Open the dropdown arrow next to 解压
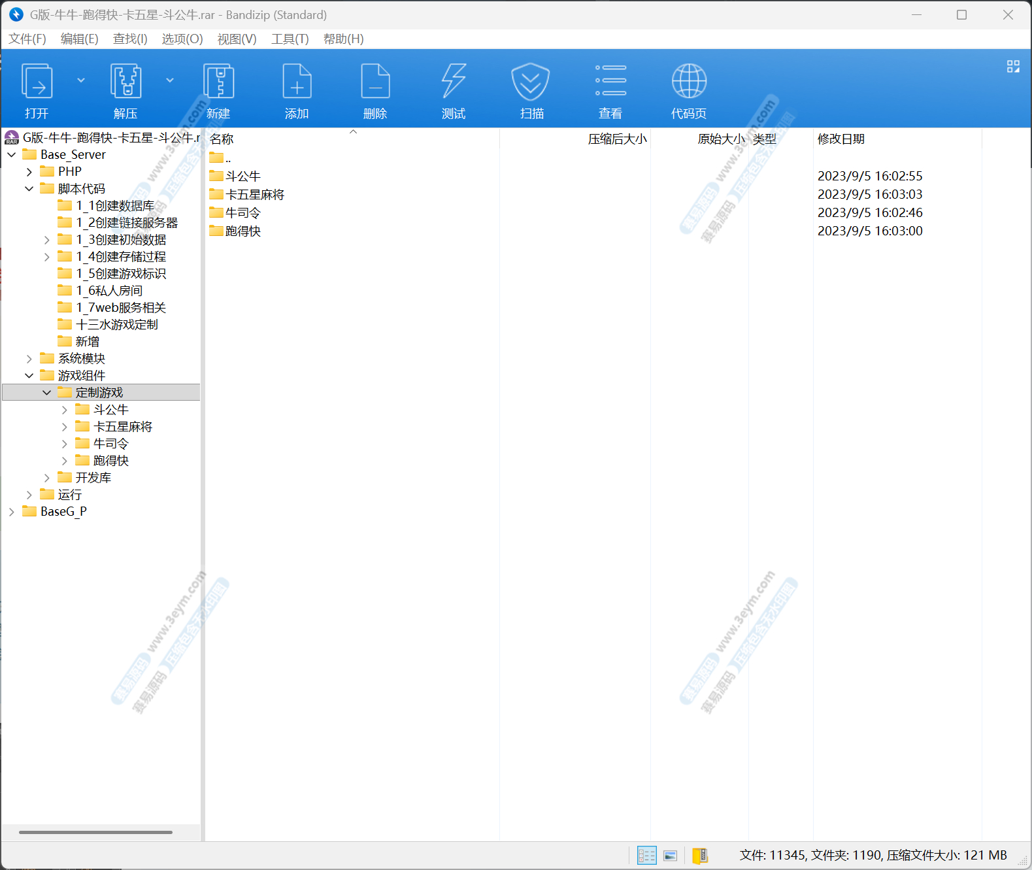Viewport: 1032px width, 870px height. pos(170,80)
